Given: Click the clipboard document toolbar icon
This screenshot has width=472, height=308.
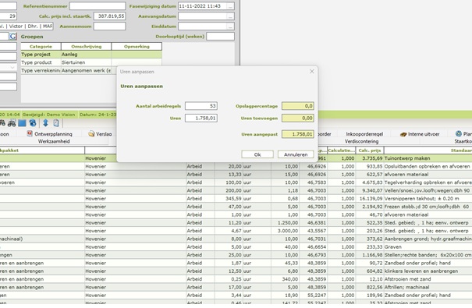Looking at the screenshot, I should 56,123.
